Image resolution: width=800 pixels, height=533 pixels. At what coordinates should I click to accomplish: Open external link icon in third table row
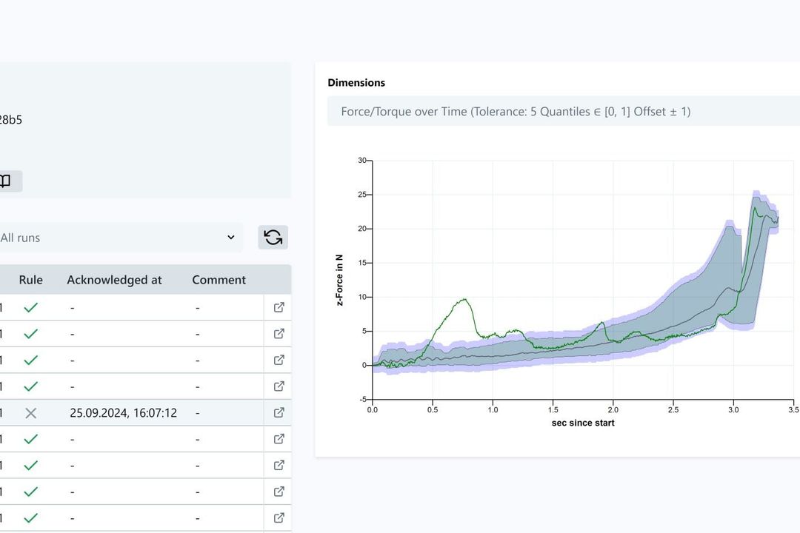[279, 360]
